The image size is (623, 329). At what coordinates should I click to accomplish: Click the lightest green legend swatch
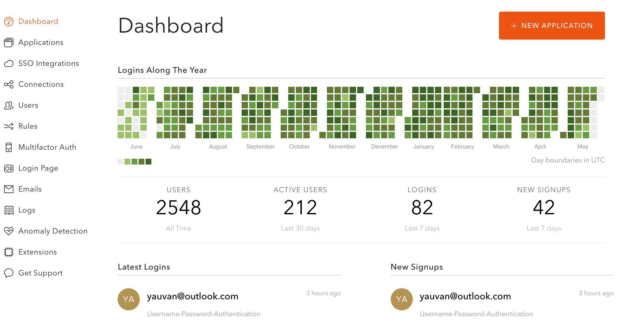point(128,160)
